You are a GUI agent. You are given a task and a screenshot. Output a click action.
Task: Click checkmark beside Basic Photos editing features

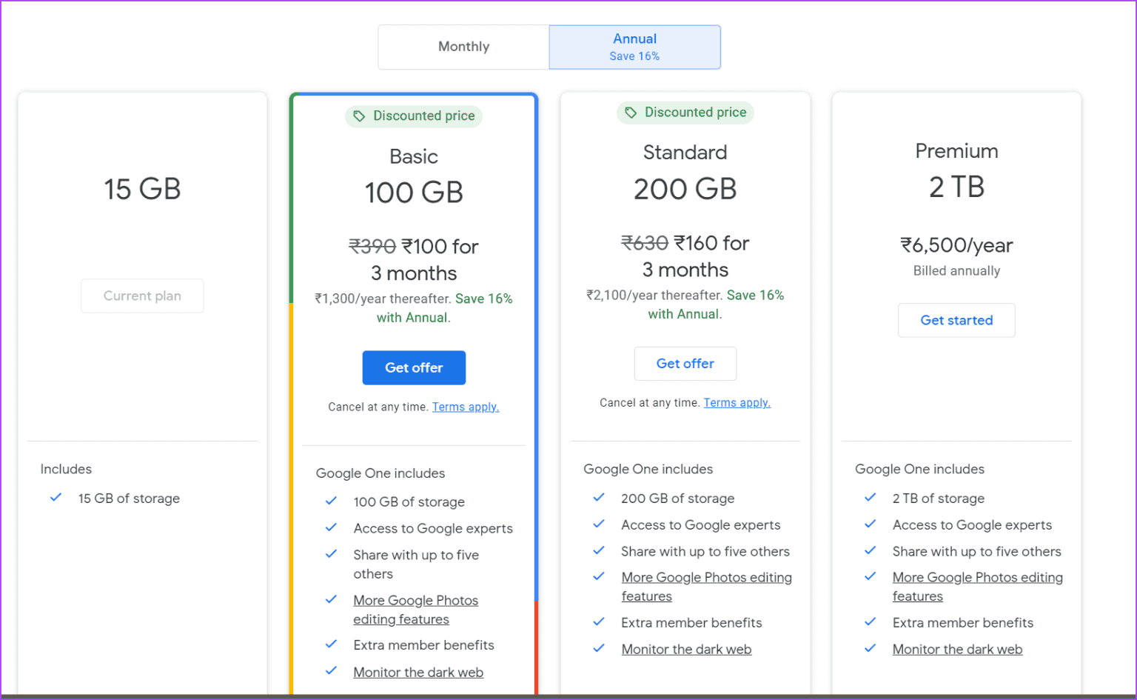click(331, 599)
